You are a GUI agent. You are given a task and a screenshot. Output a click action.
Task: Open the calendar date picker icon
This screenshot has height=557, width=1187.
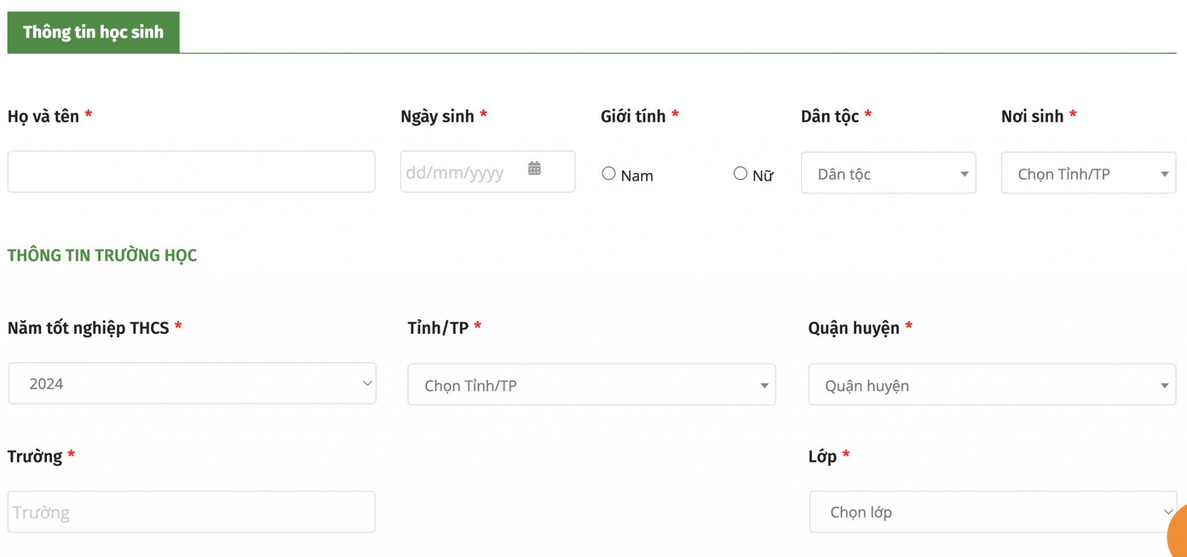[x=534, y=169]
